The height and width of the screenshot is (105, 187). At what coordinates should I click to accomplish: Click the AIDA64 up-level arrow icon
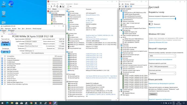click(54, 6)
